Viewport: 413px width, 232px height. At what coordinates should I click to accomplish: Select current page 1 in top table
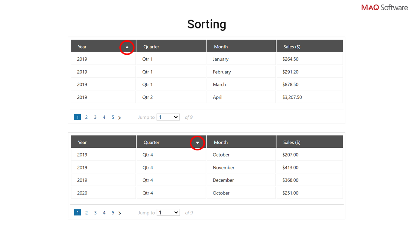[77, 117]
